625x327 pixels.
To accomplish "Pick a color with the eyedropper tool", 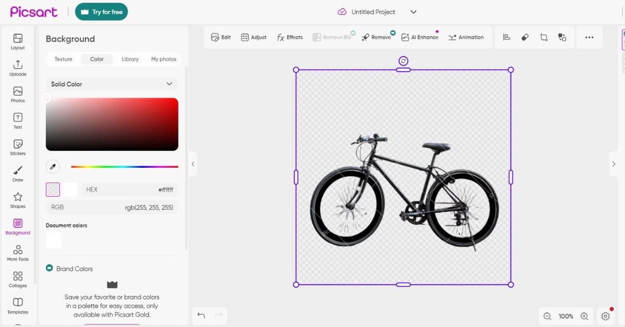I will point(53,167).
